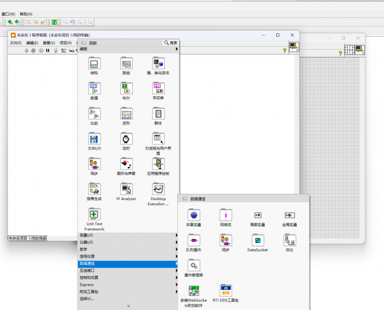This screenshot has width=384, height=310.
Task: Expand the 控制和仿真 category
Action: pyautogui.click(x=129, y=278)
